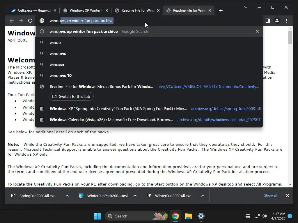The image size is (298, 223).
Task: Open File Explorer from the taskbar
Action: point(188,216)
